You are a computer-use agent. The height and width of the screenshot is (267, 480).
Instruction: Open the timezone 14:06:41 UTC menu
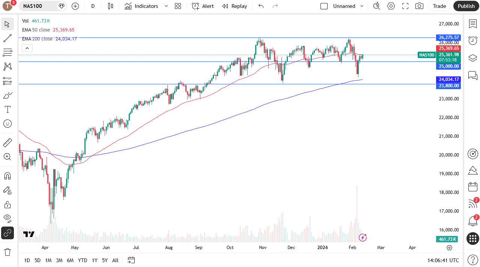point(443,260)
